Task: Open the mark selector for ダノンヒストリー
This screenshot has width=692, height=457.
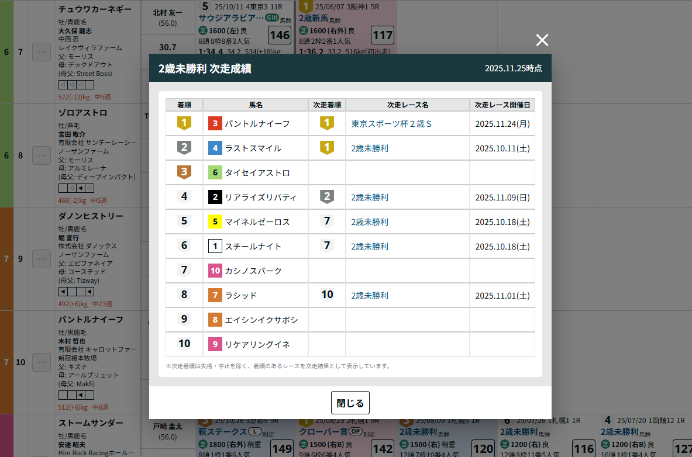Action: coord(42,259)
